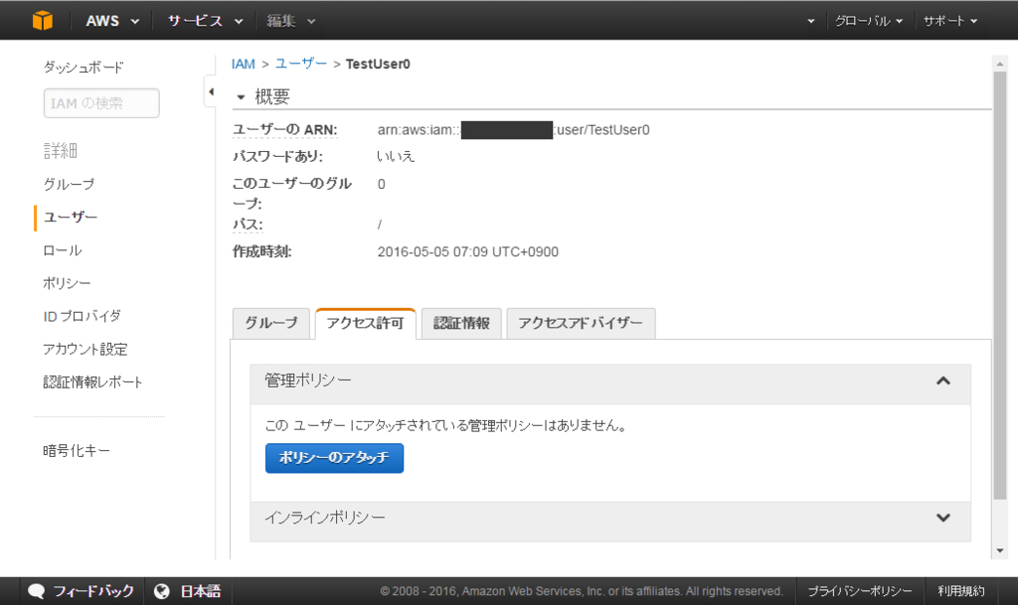Click the globe icon beside 日本語
Screen dimensions: 1018x605
point(162,590)
